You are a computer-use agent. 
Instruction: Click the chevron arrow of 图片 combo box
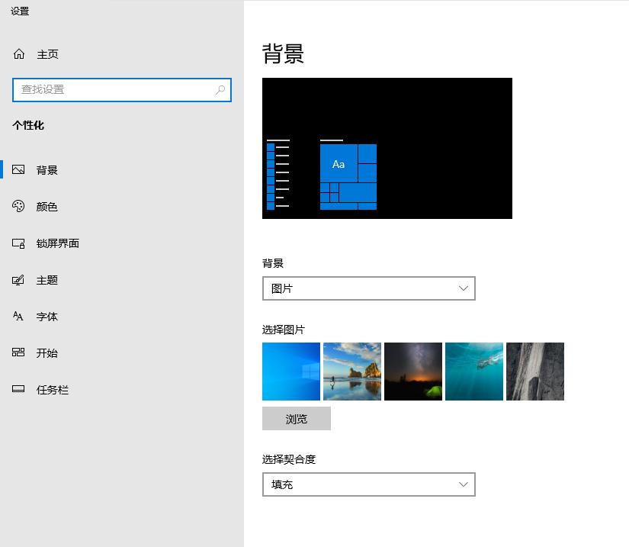464,288
